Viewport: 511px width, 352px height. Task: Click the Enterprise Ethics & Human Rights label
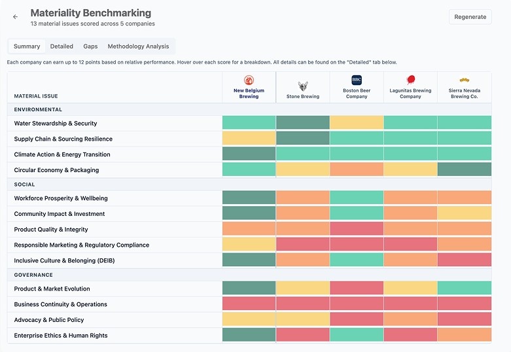tap(61, 336)
